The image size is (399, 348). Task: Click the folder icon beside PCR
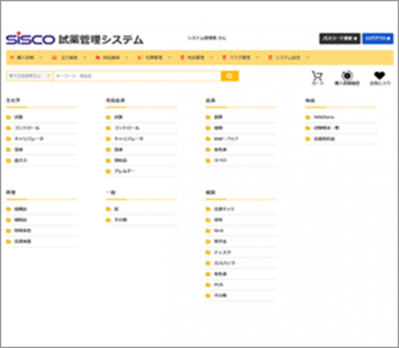click(x=209, y=284)
